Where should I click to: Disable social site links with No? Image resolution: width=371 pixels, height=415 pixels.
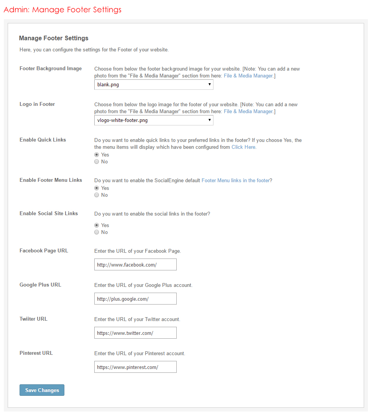point(97,232)
